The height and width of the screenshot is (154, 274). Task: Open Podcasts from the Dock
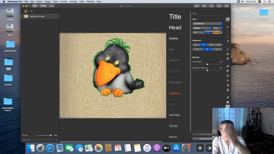(157, 148)
